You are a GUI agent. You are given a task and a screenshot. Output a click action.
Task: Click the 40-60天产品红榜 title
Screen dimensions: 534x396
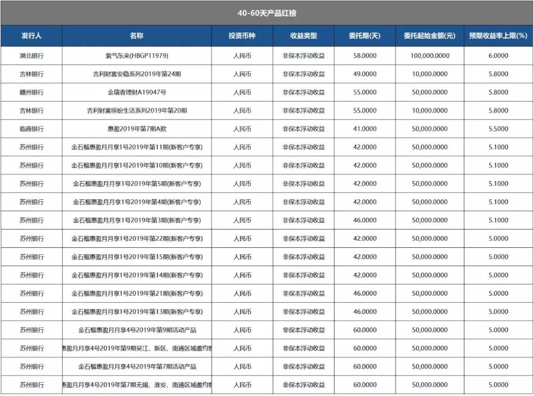[x=267, y=13]
